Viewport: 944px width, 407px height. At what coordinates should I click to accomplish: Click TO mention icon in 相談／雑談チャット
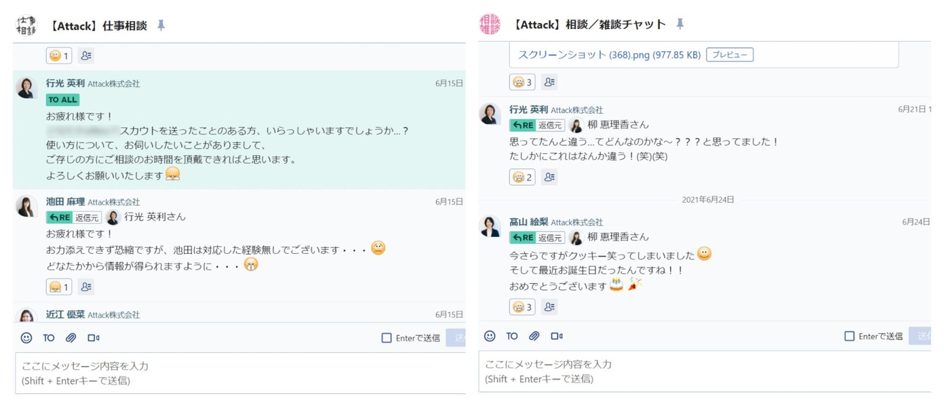pos(512,336)
